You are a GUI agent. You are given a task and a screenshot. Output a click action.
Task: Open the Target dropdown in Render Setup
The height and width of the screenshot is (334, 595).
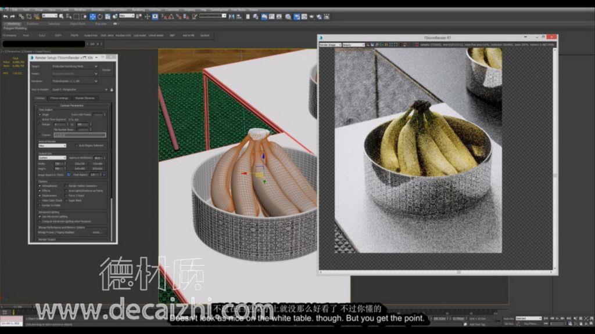tap(75, 66)
